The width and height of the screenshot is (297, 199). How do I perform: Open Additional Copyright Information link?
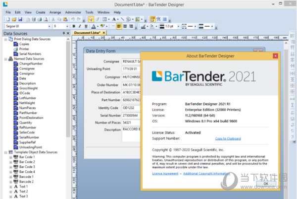pyautogui.click(x=206, y=174)
